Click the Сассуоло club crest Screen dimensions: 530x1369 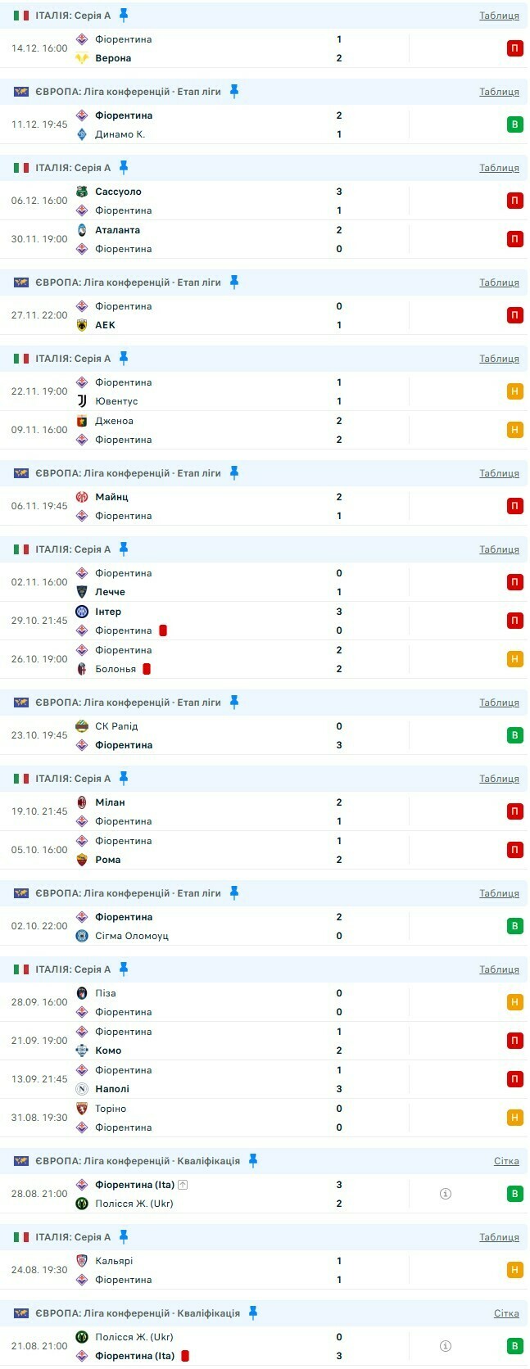click(x=82, y=192)
